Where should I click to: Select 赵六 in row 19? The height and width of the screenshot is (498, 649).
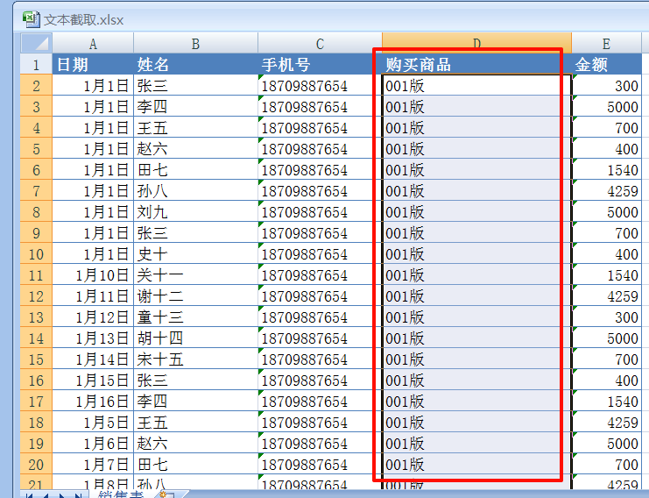click(x=195, y=444)
